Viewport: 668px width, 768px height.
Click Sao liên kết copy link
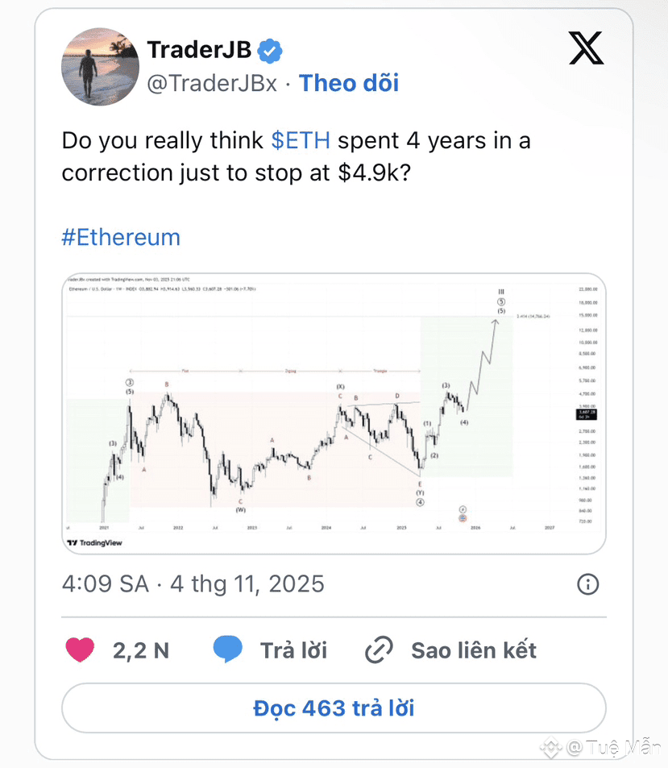click(473, 650)
